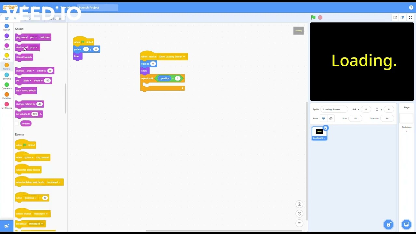416x234 pixels.
Task: Click the block palette vertical scrollbar
Action: 66,98
